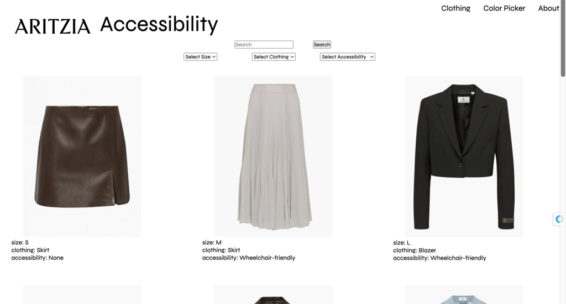Open the Select Clothing dropdown
The width and height of the screenshot is (566, 304).
pos(274,57)
